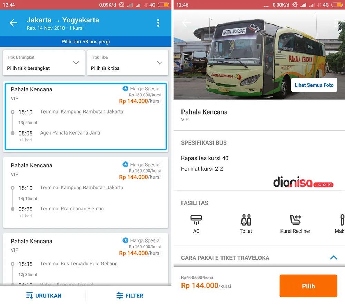Select the back arrow on the search results header
Image resolution: width=345 pixels, height=305 pixels.
point(13,23)
